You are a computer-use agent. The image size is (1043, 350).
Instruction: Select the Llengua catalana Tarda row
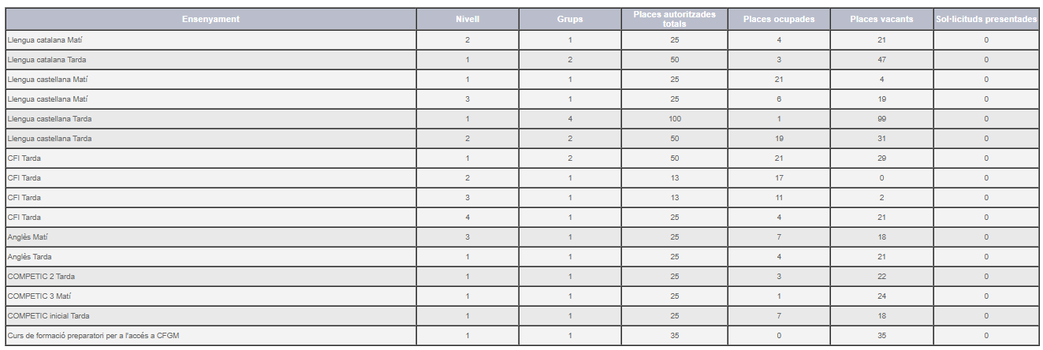522,60
